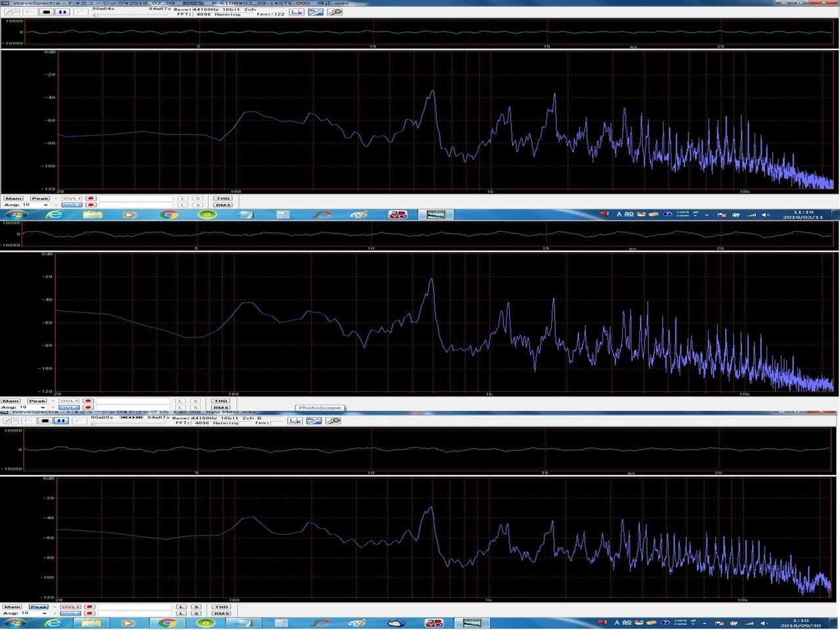The image size is (840, 630).
Task: Click the THD button in the top window
Action: [222, 198]
